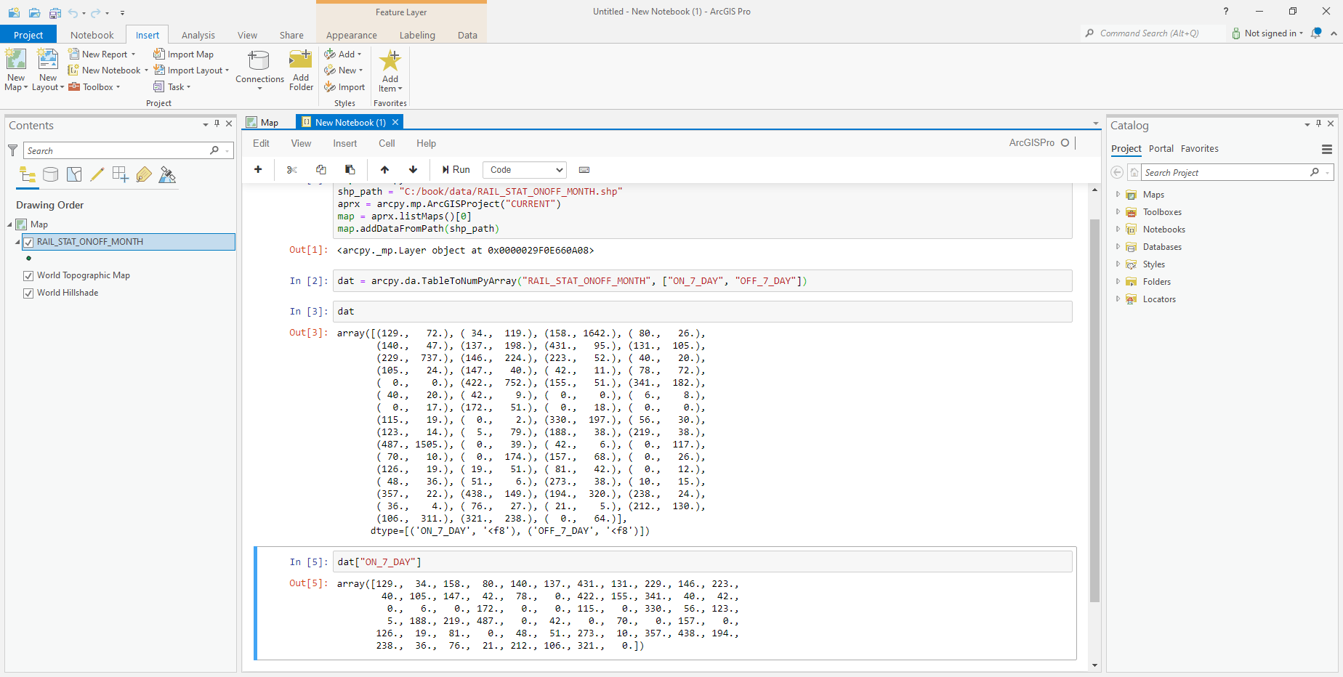Open the keyboard shortcuts icon in notebook toolbar
This screenshot has width=1343, height=677.
point(584,169)
